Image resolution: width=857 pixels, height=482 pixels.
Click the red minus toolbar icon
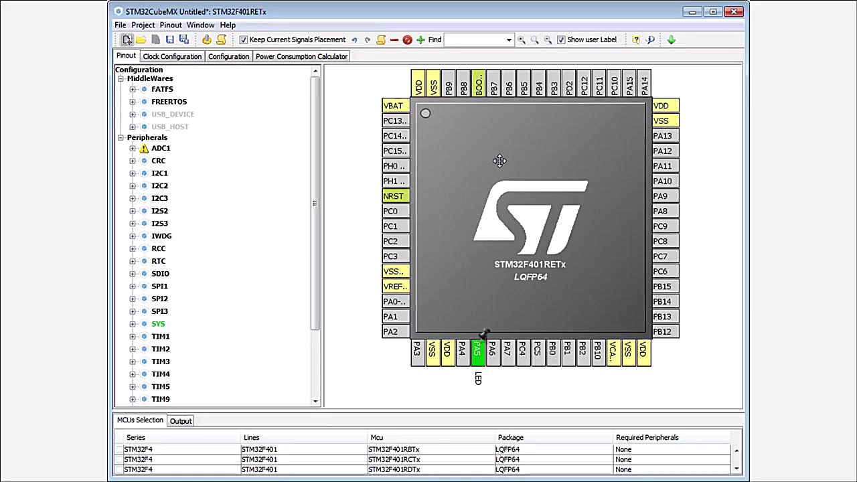(394, 39)
